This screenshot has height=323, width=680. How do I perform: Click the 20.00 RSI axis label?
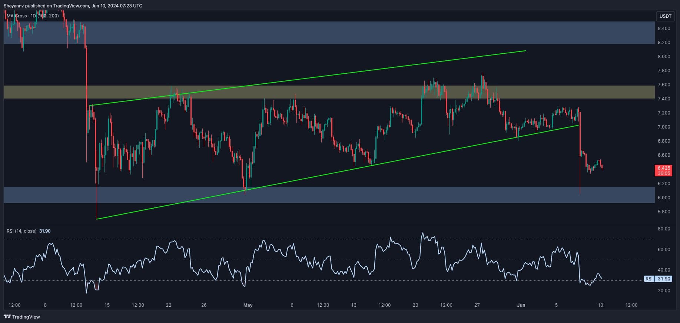click(x=664, y=291)
